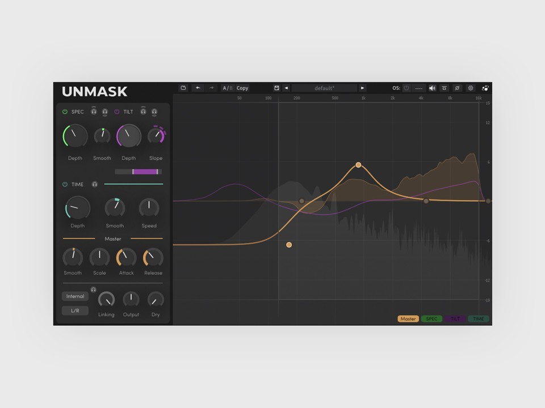Screen dimensions: 545x408
Task: Click the Dry knob
Action: tap(156, 299)
